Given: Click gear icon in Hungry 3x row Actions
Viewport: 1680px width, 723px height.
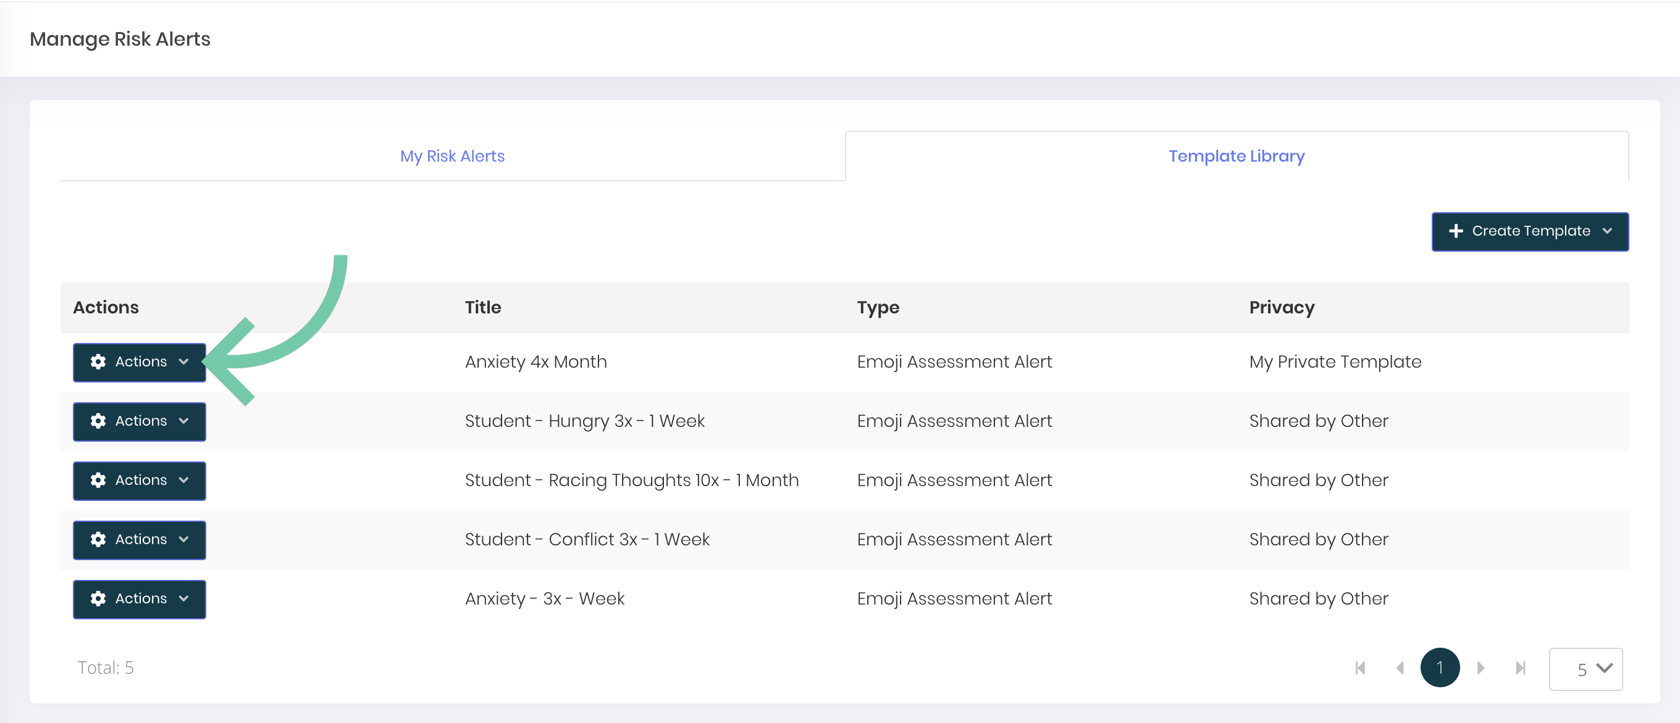Looking at the screenshot, I should coord(98,421).
